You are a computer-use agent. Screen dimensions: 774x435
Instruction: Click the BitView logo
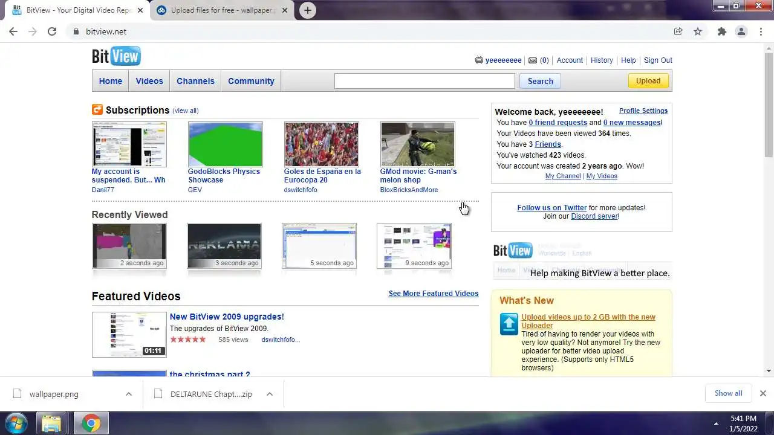pos(116,56)
